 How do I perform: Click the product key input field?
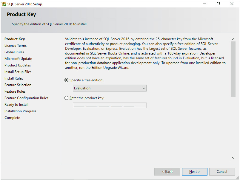pyautogui.click(x=110, y=105)
